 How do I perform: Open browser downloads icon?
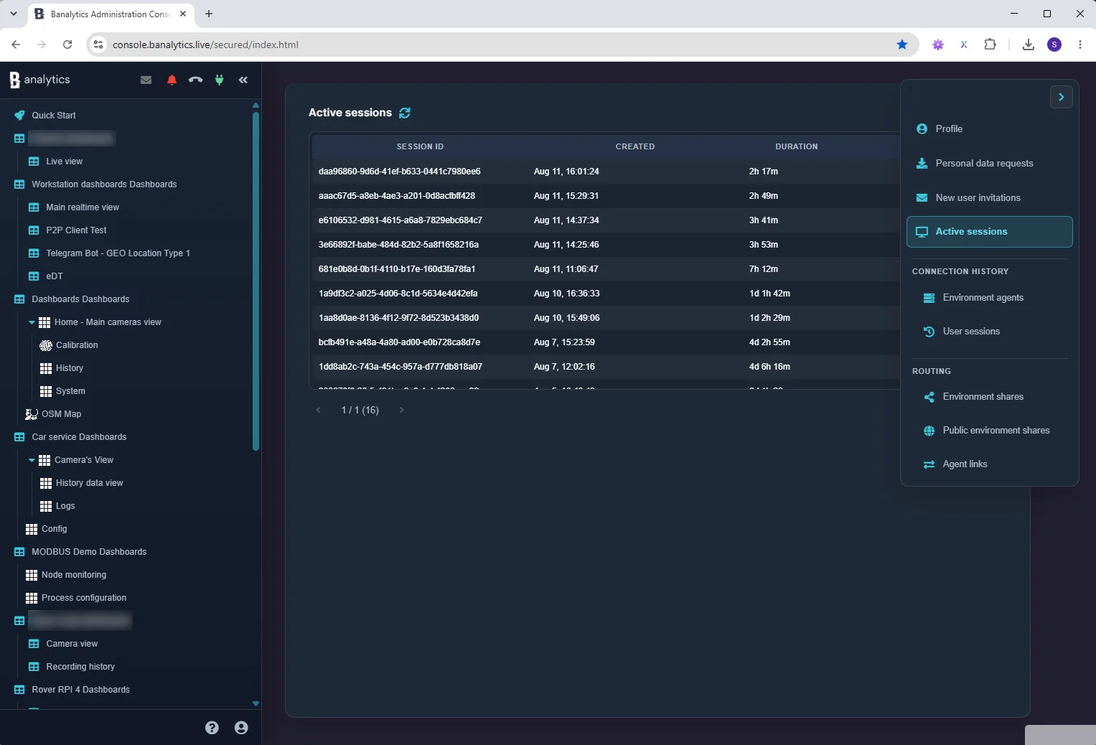click(x=1028, y=44)
